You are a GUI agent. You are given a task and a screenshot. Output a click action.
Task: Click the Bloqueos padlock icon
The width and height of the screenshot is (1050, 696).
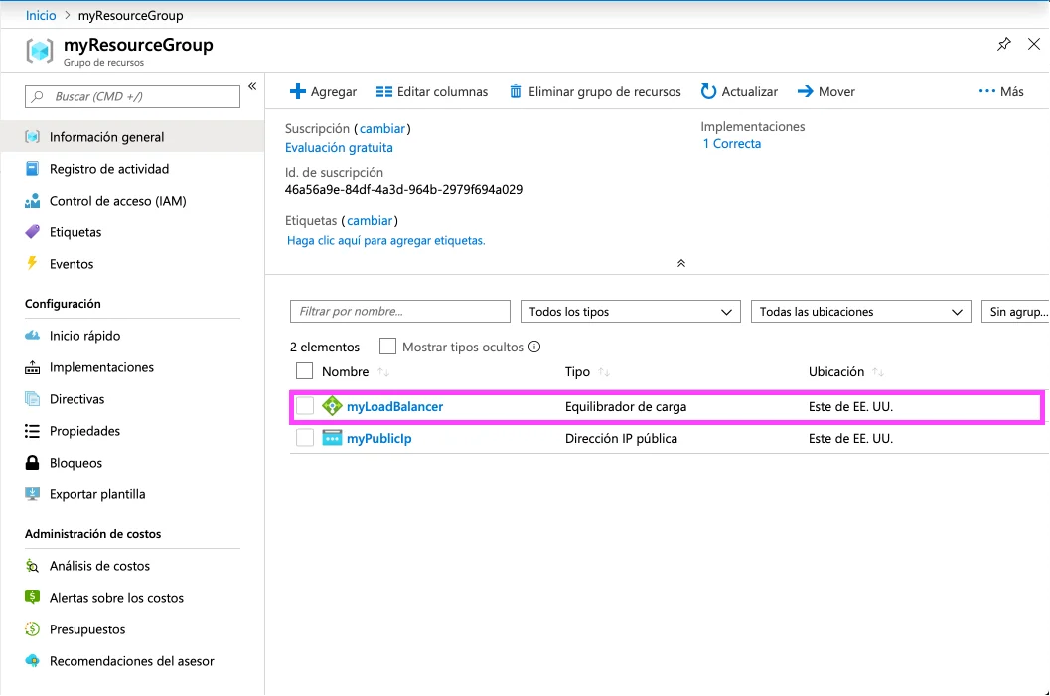pyautogui.click(x=32, y=463)
